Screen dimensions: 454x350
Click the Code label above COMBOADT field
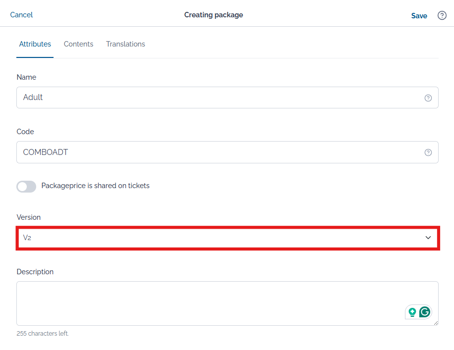25,132
